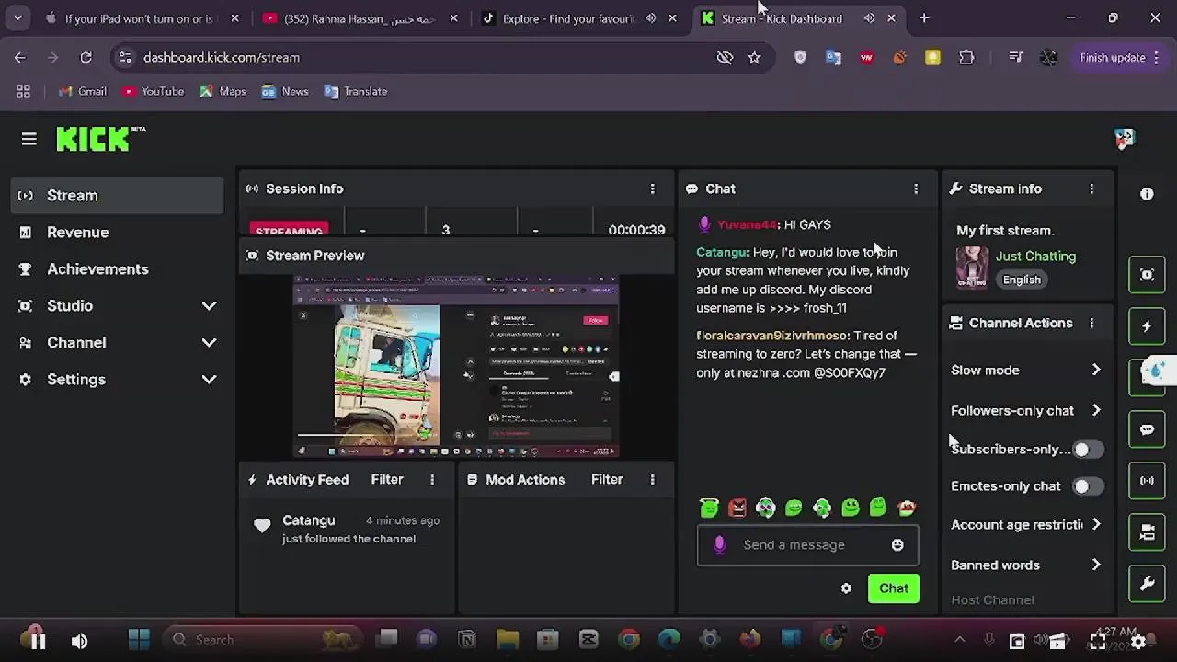Open Chat panel three-dot menu
This screenshot has height=662, width=1177.
coord(916,188)
